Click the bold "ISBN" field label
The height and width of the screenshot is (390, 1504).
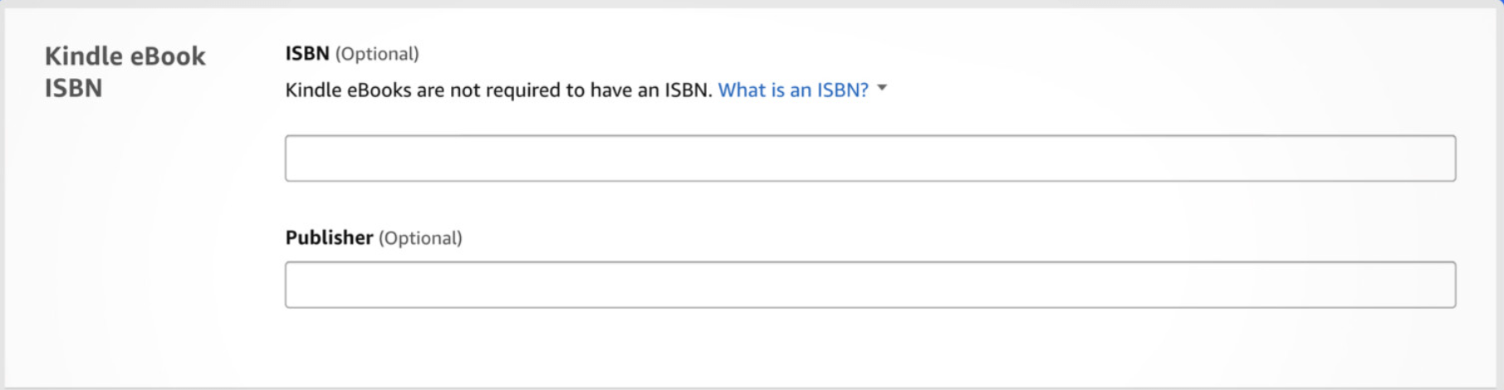pyautogui.click(x=307, y=54)
